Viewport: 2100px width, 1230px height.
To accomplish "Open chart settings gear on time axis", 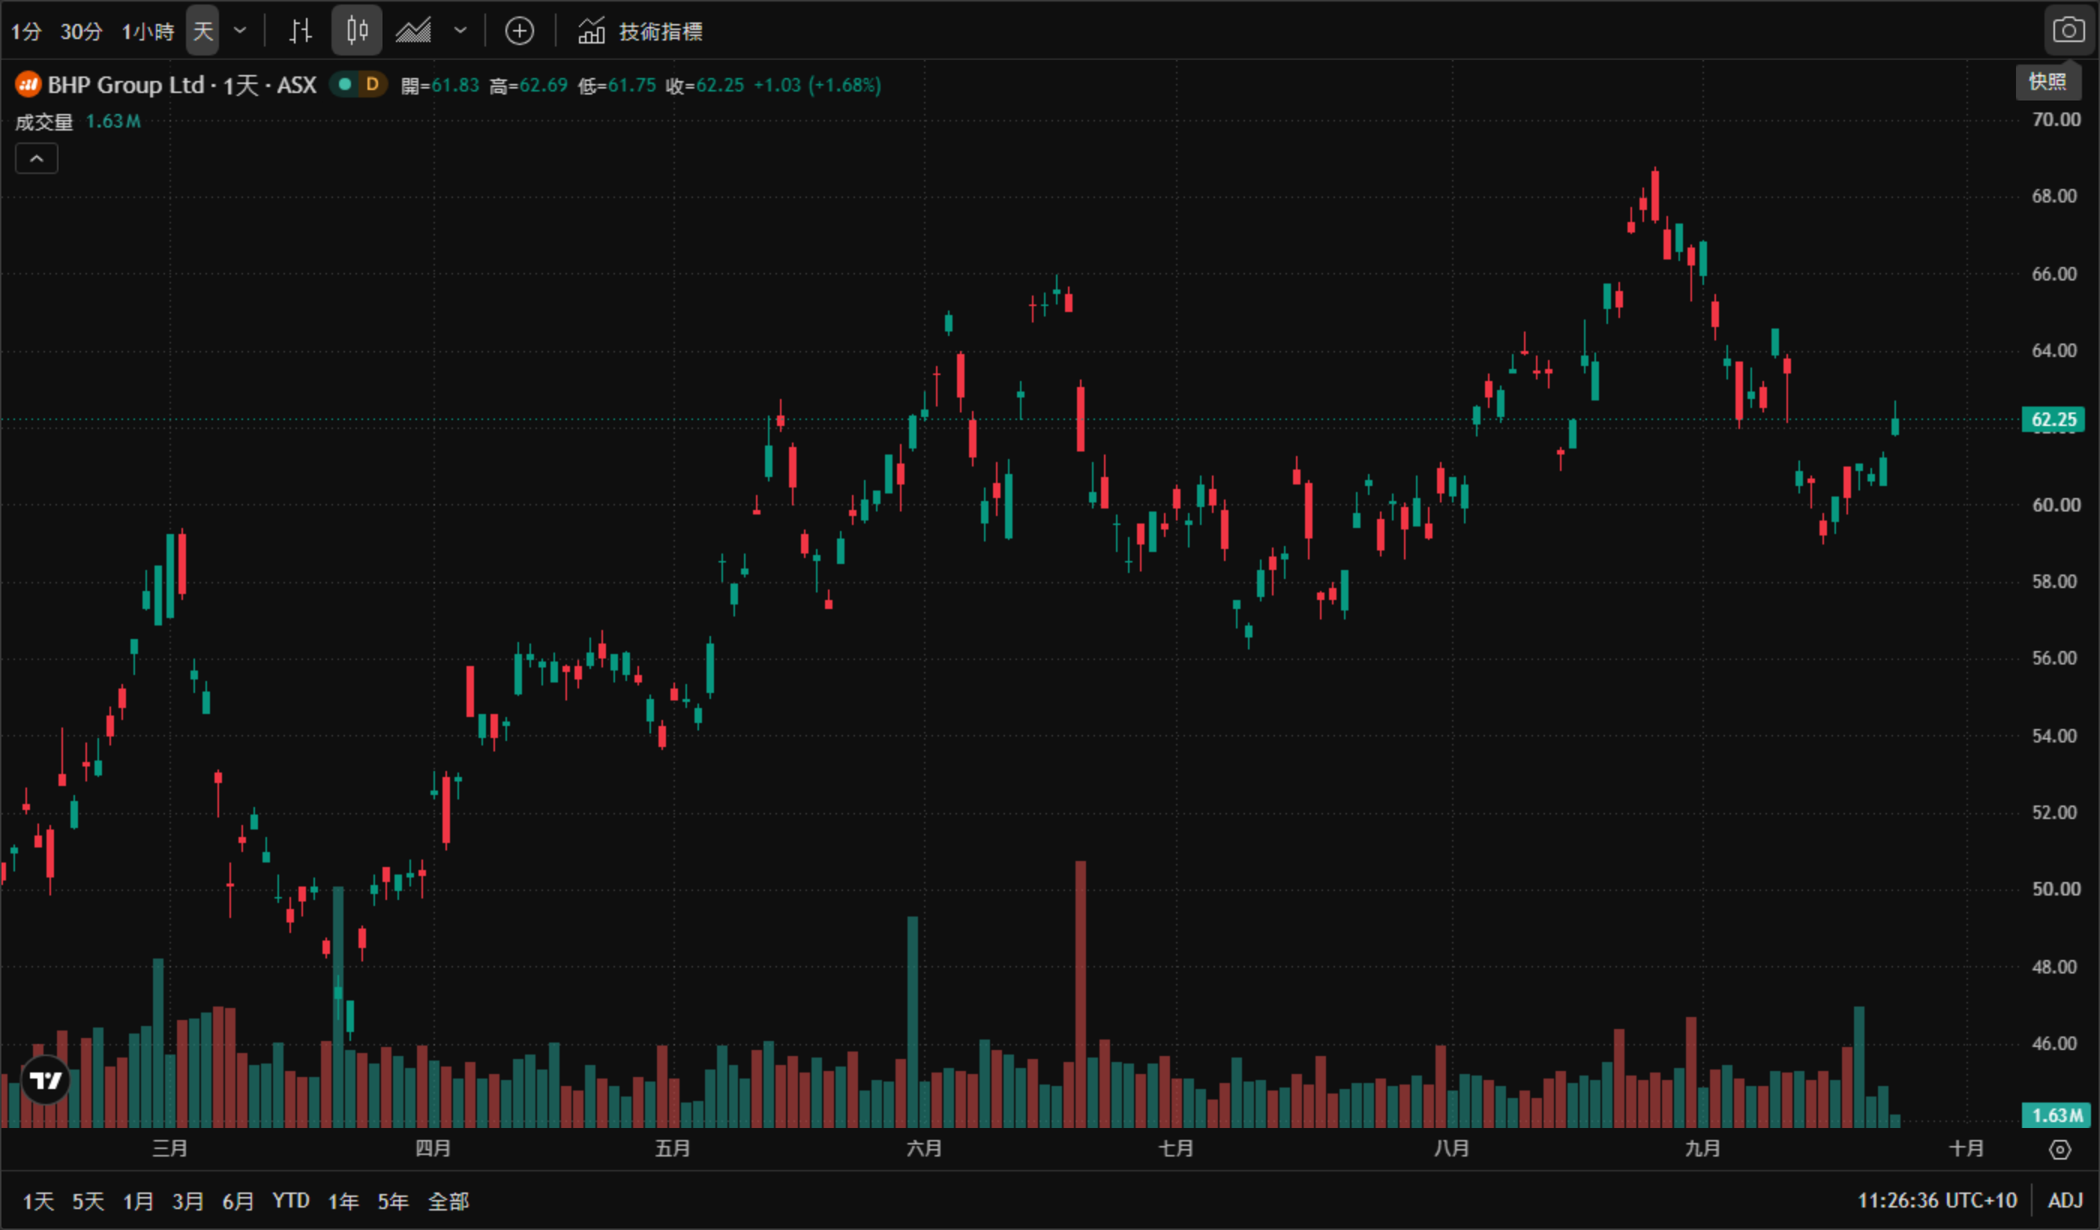I will tap(2059, 1149).
